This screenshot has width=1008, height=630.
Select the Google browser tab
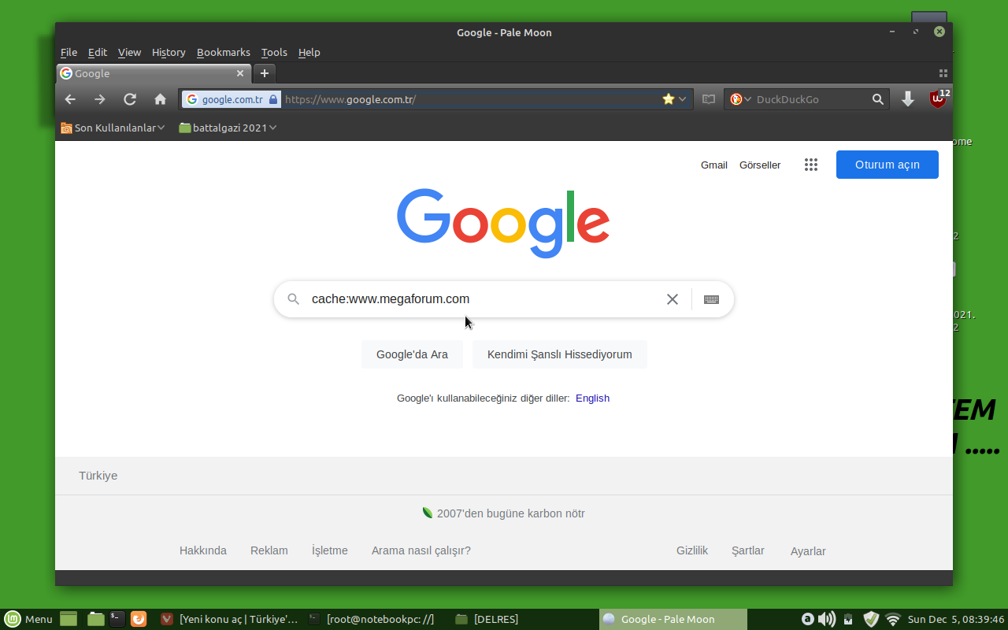(x=154, y=73)
